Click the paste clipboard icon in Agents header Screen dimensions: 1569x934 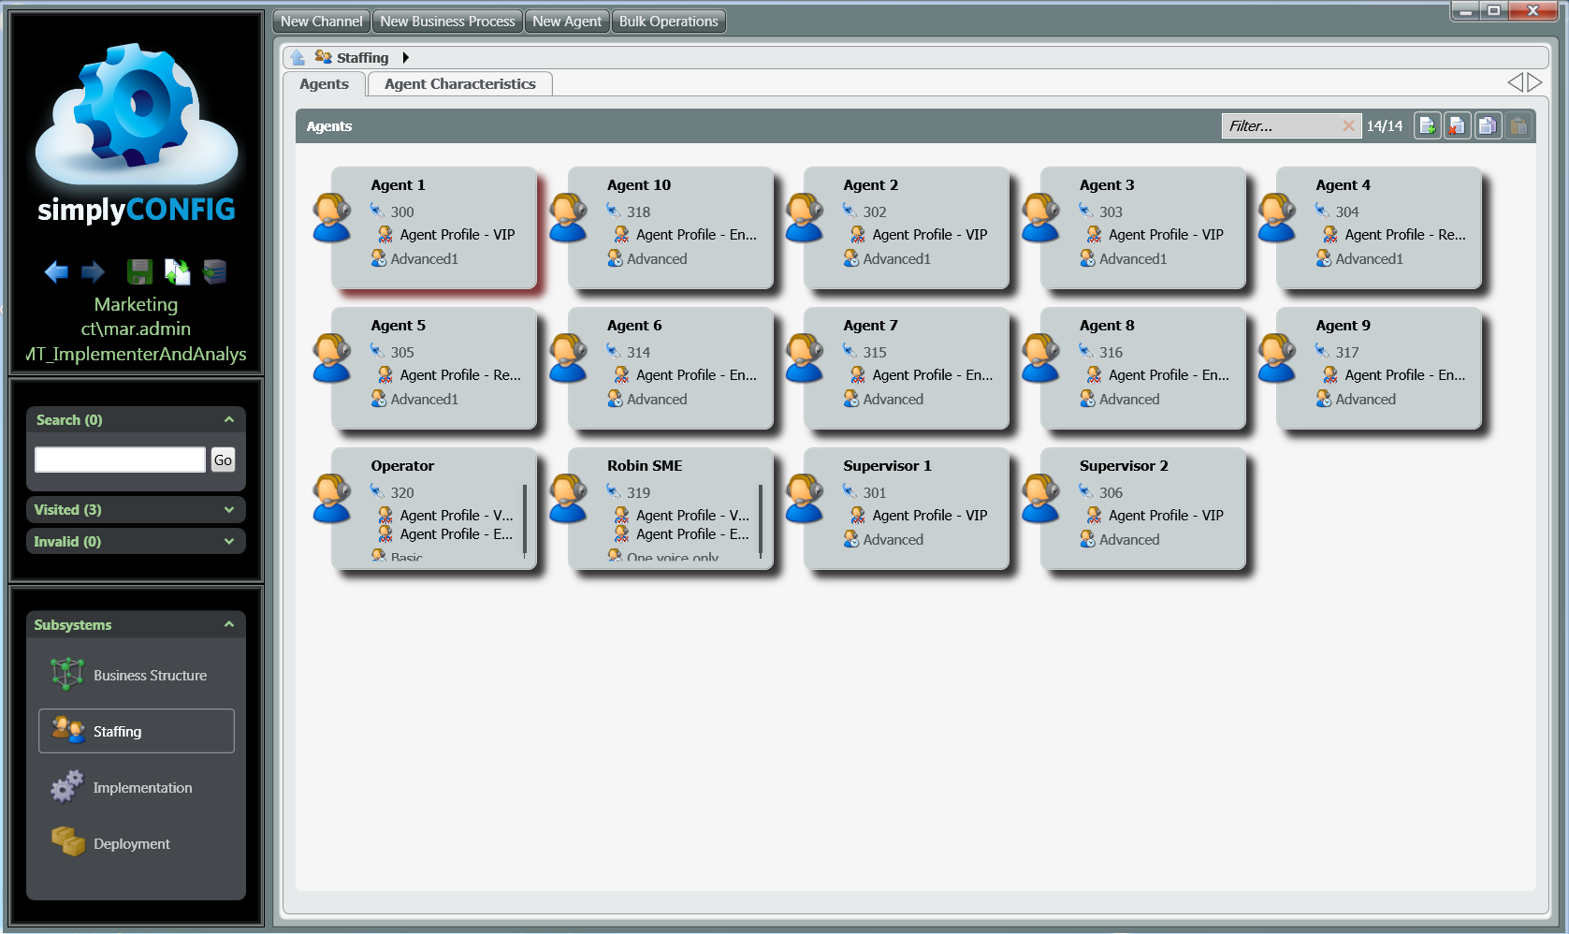1518,125
